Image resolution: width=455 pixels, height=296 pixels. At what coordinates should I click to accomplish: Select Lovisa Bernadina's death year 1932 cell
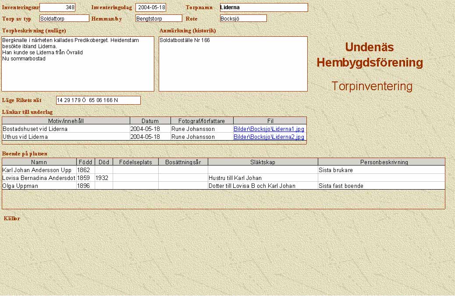(x=103, y=178)
